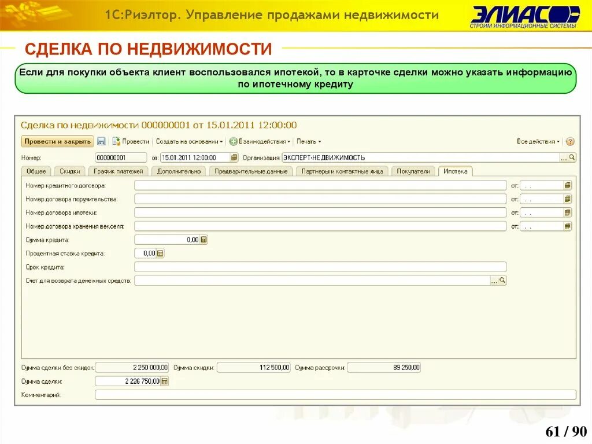The width and height of the screenshot is (592, 444).
Task: Click the Провести и закрыть button
Action: [57, 141]
